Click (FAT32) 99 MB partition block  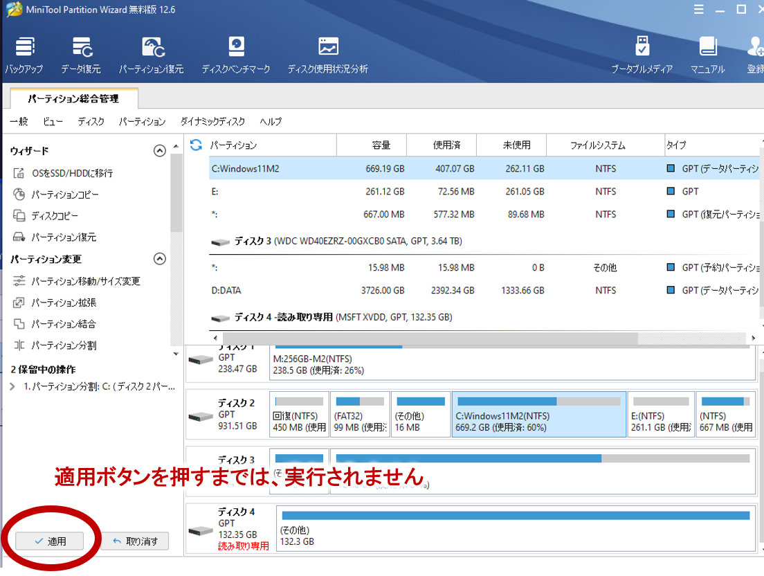click(360, 415)
